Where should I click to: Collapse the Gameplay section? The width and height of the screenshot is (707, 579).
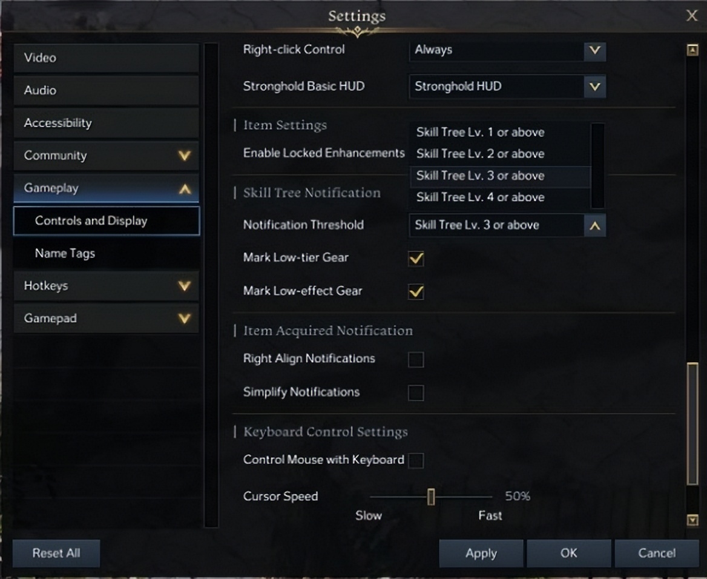point(106,188)
